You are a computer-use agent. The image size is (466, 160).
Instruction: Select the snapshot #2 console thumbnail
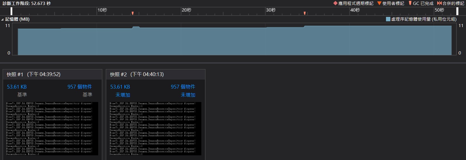pos(155,129)
